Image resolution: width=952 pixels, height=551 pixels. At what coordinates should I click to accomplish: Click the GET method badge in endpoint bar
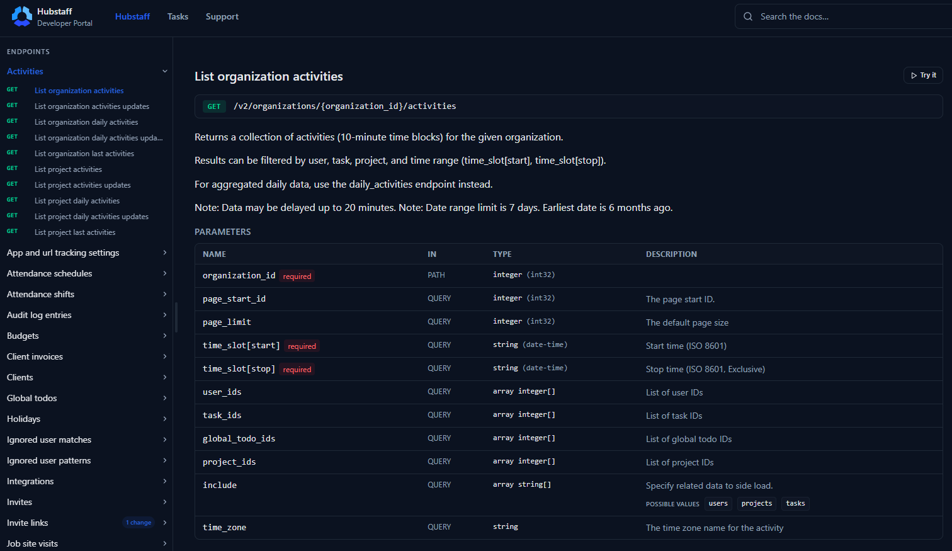(214, 106)
